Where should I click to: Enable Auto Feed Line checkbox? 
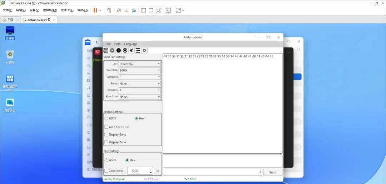click(117, 127)
